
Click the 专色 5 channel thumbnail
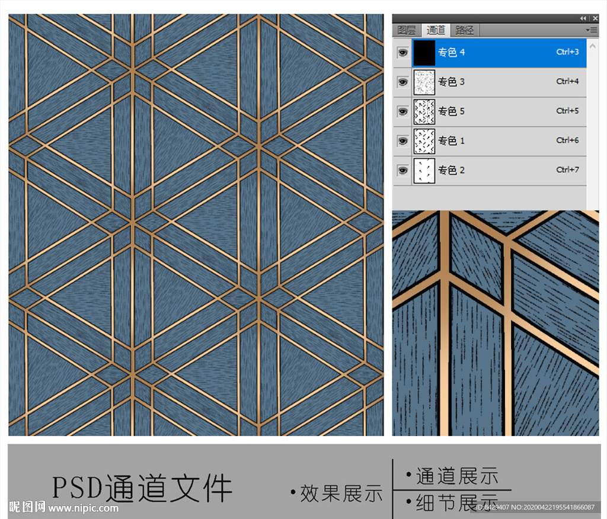(424, 111)
